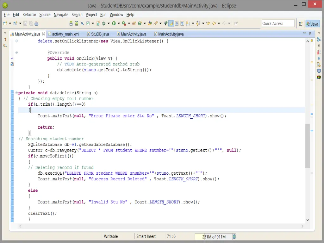The width and height of the screenshot is (324, 243).
Task: Click the Save All toolbar icon
Action: coord(31,23)
